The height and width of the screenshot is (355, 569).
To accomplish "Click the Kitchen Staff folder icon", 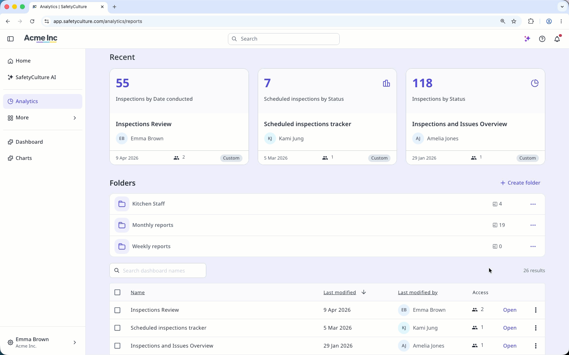I will click(x=122, y=204).
